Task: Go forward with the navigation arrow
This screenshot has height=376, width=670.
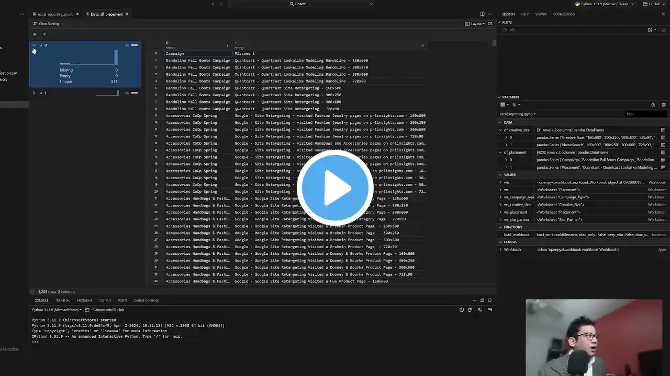Action: tap(221, 4)
